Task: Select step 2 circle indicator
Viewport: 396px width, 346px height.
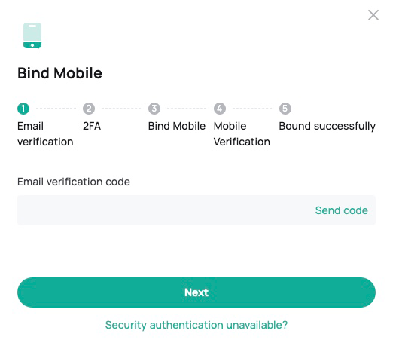Action: 89,109
